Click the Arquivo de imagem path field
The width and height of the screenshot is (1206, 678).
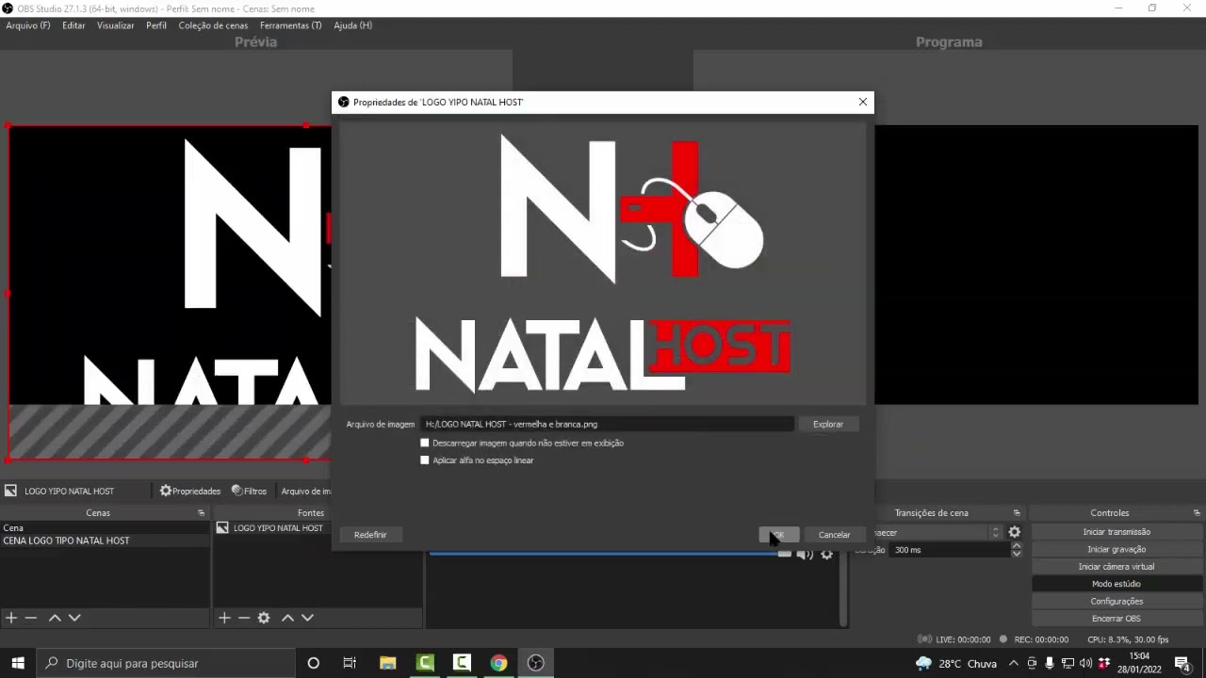coord(608,425)
